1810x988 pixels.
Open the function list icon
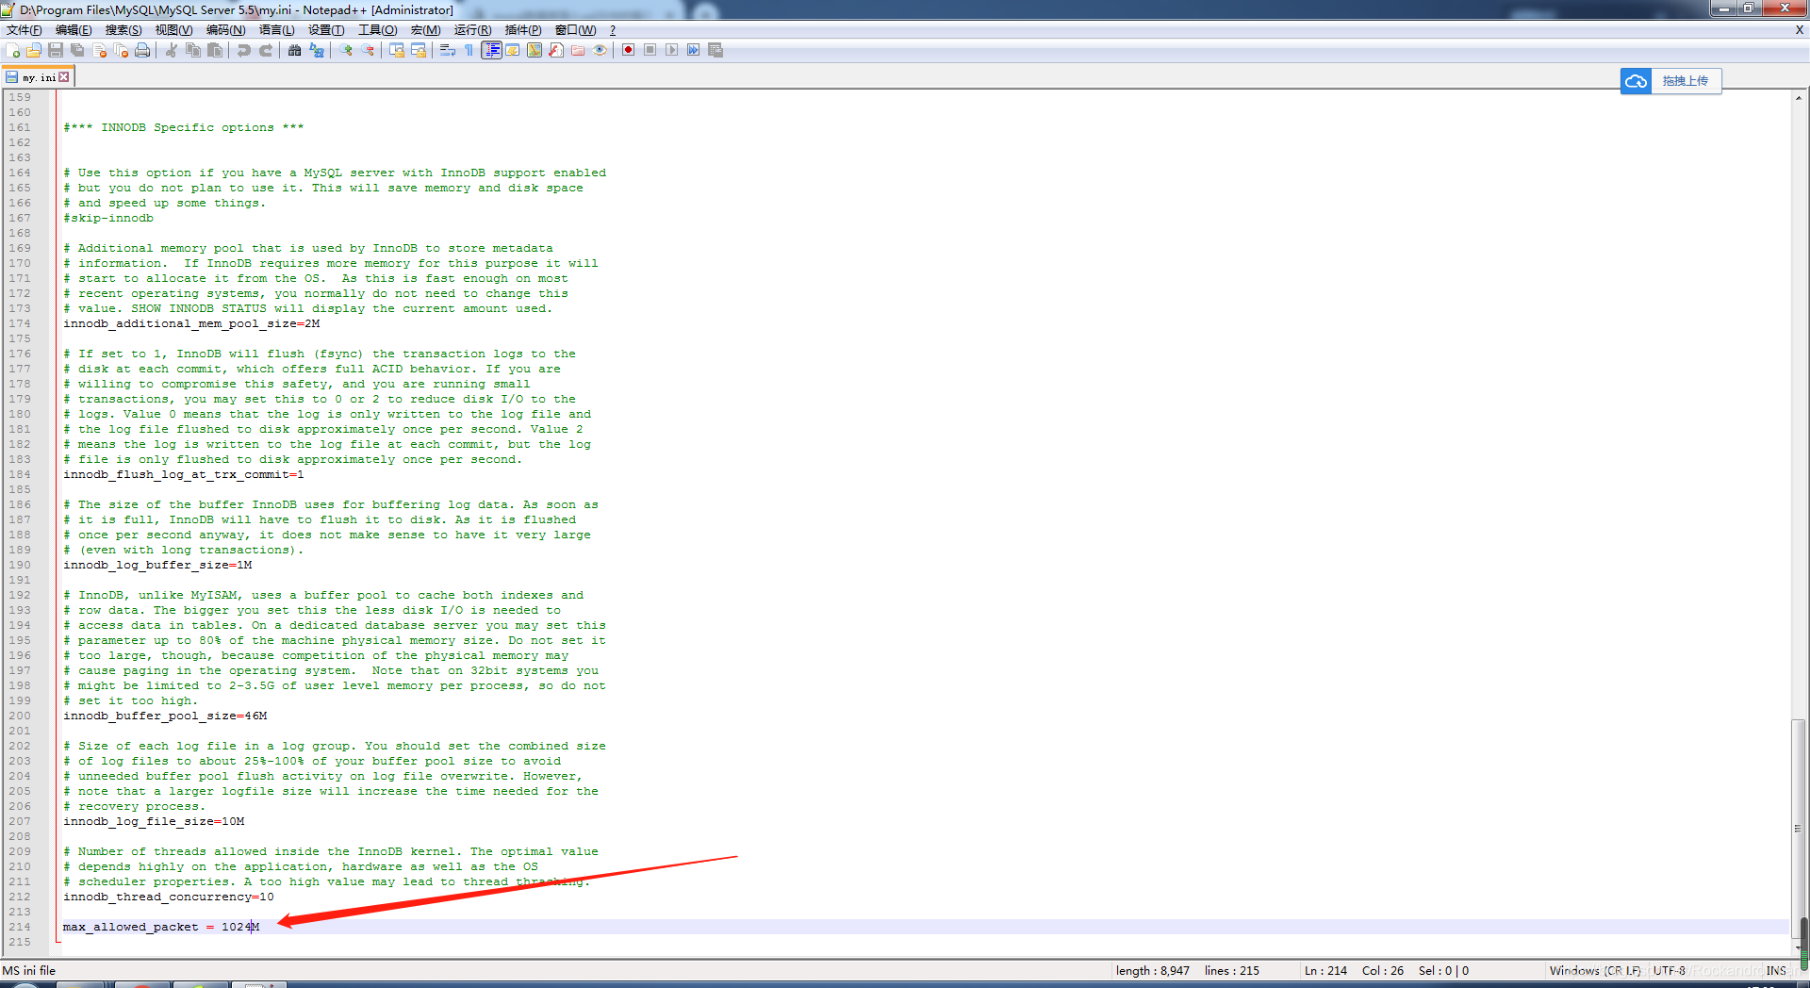coord(556,50)
